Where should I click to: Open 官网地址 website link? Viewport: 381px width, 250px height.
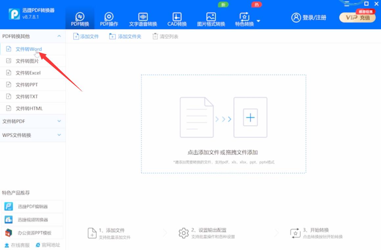pos(48,245)
